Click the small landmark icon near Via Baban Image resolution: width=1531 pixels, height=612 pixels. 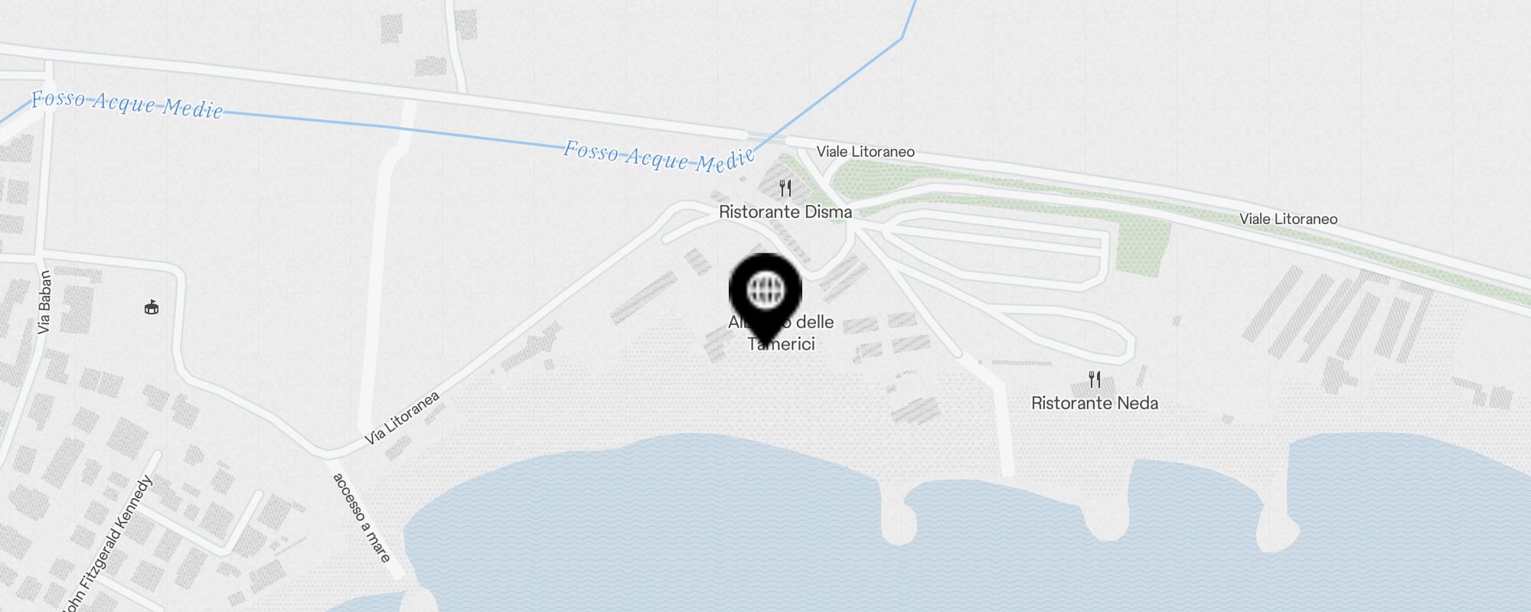click(152, 307)
